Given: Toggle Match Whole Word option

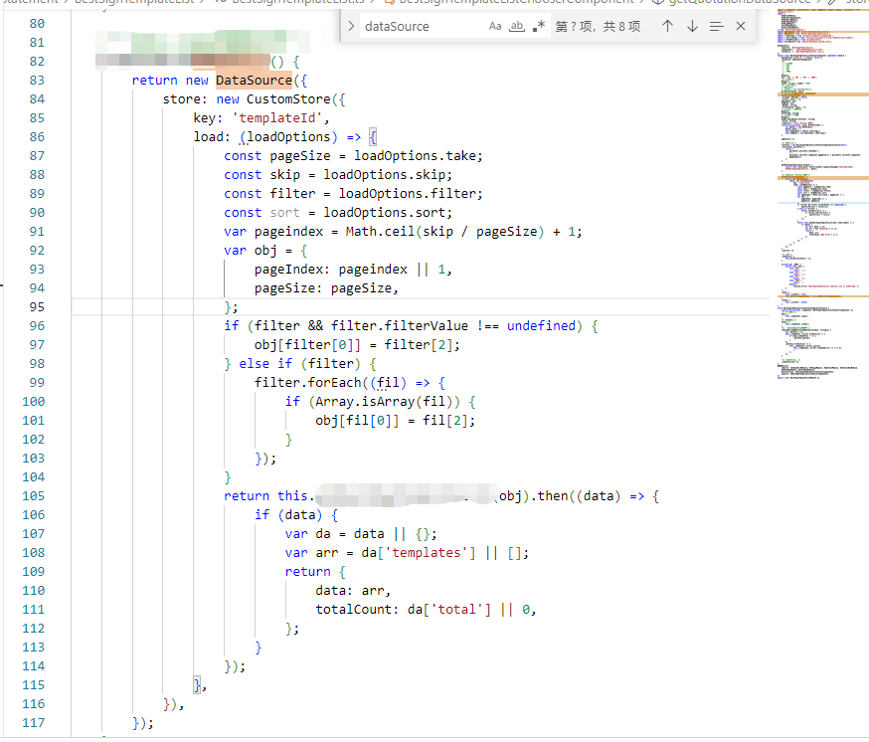Looking at the screenshot, I should click(516, 26).
